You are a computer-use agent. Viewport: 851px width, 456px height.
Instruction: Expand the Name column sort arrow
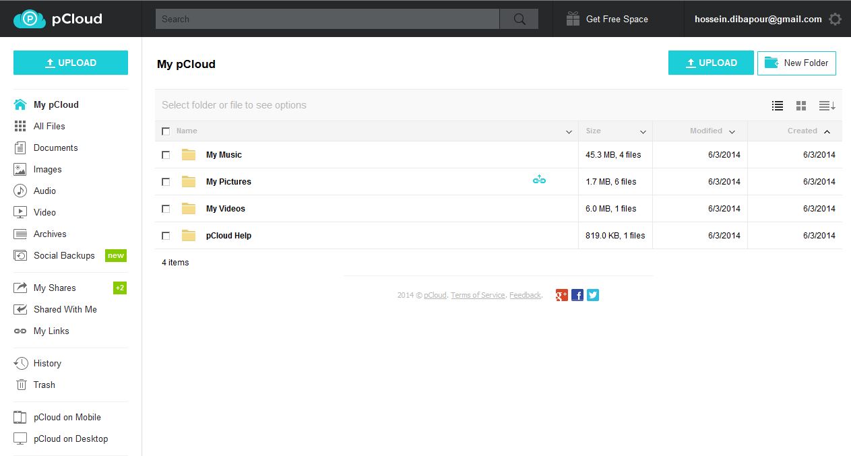(x=569, y=132)
